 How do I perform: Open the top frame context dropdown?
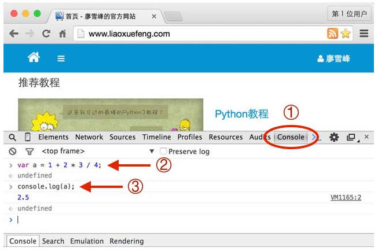pyautogui.click(x=152, y=152)
